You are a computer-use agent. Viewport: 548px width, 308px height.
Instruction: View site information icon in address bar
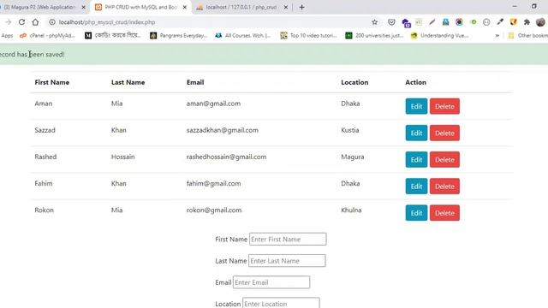tap(52, 22)
